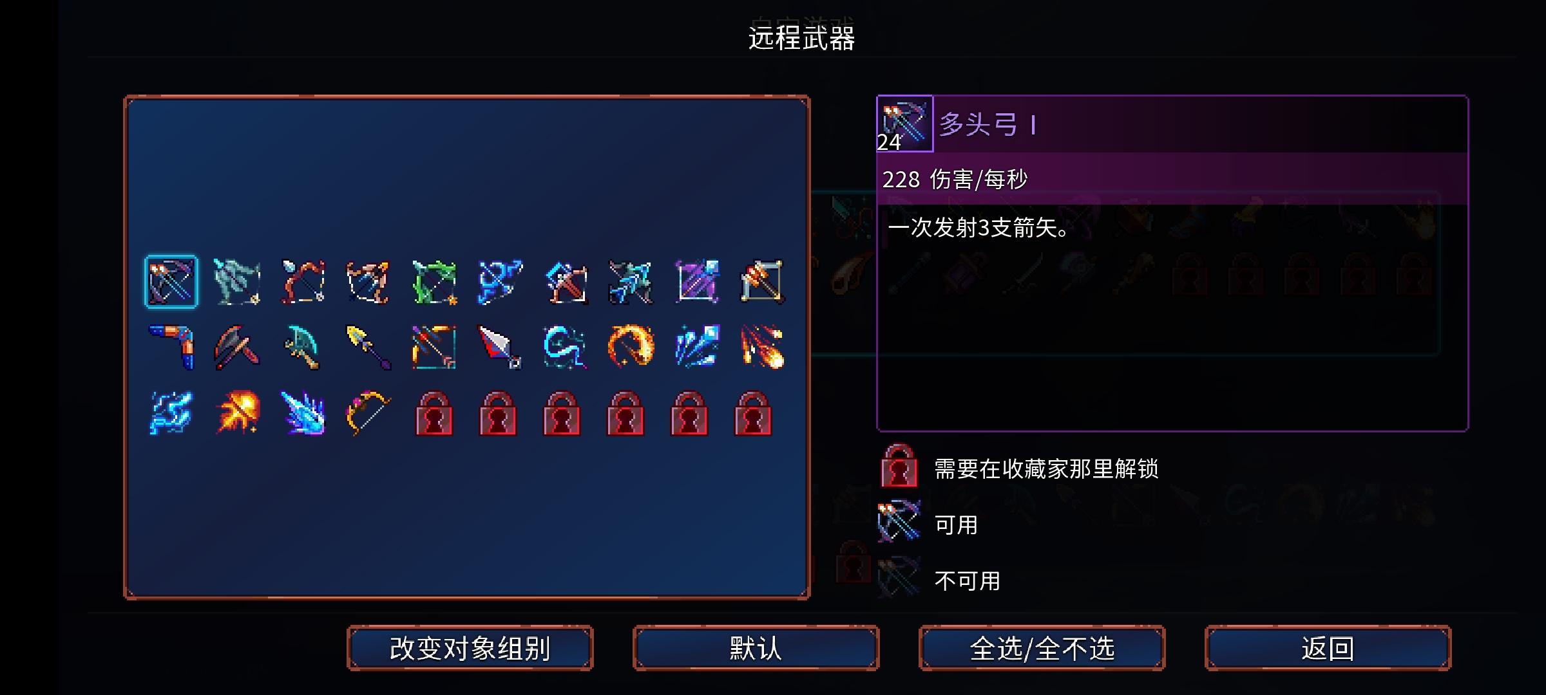Pick the golden bow with purple grip
The width and height of the screenshot is (1546, 695).
(368, 413)
